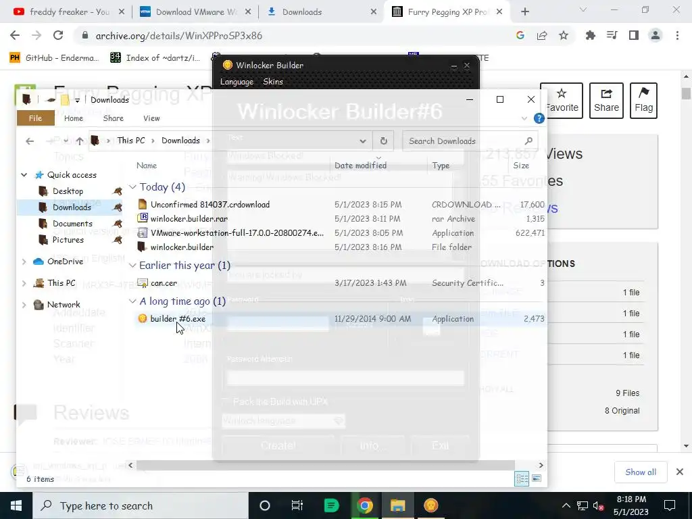The width and height of the screenshot is (692, 519).
Task: Expand Network in navigation pane
Action: pos(24,305)
